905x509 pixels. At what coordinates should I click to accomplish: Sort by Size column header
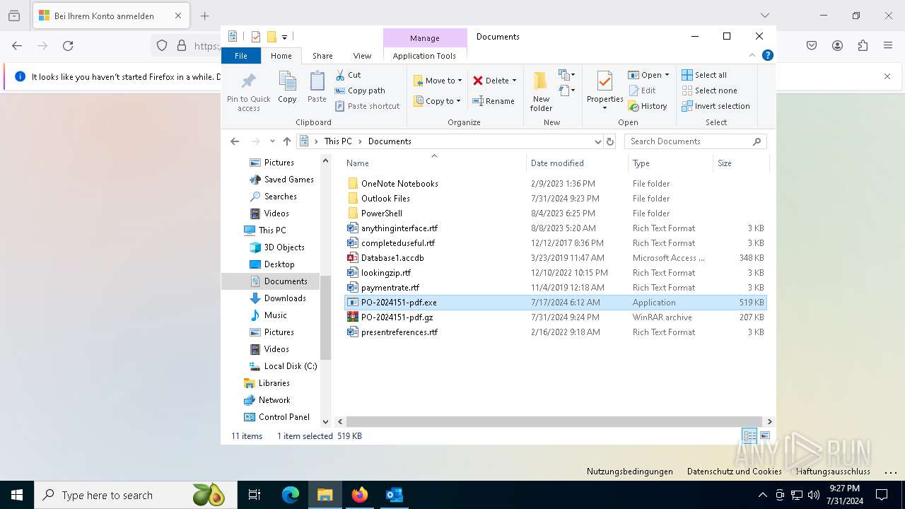click(x=740, y=163)
